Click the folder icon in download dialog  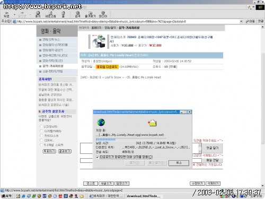point(152,123)
